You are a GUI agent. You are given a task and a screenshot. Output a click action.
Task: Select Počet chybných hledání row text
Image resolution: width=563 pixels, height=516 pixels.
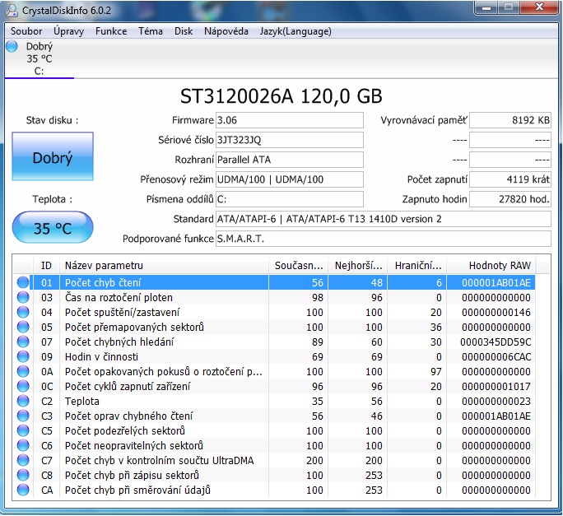119,342
